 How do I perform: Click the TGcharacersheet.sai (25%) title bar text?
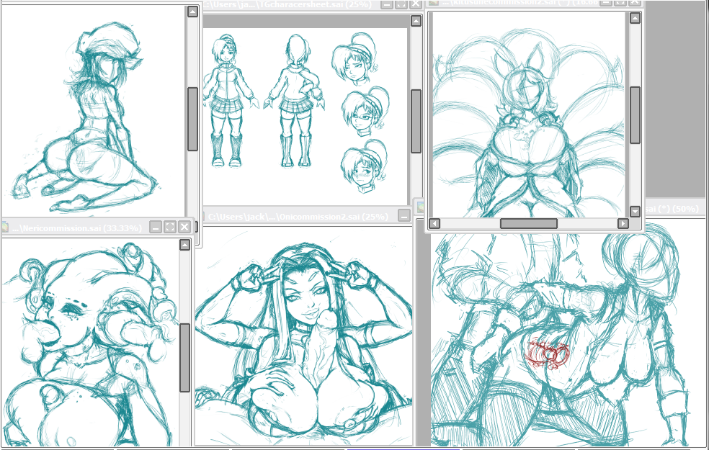[287, 5]
